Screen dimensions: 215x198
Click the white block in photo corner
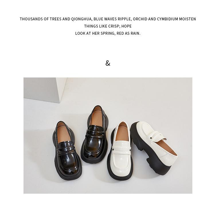[x=45, y=90]
